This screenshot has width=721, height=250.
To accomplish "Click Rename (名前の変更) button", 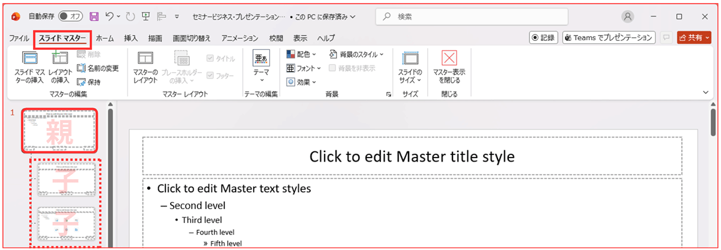I will [x=98, y=68].
